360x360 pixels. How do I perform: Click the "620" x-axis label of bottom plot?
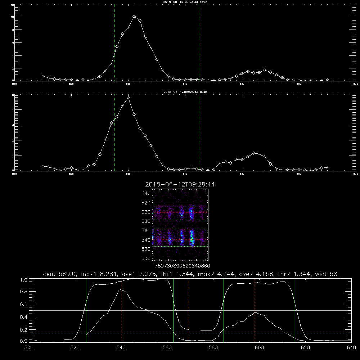pos(305,348)
